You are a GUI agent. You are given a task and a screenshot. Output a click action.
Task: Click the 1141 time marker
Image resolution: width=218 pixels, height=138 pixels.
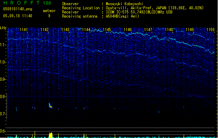pyautogui.click(x=24, y=30)
